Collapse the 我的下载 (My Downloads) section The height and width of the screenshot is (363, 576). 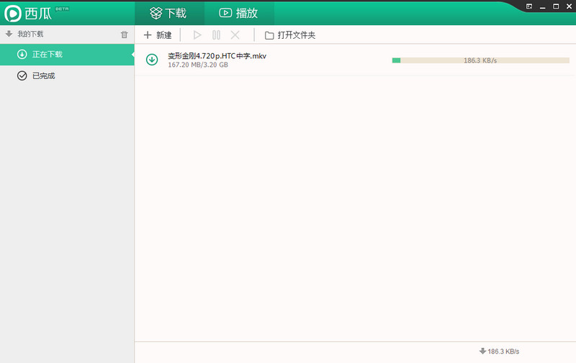click(x=9, y=34)
